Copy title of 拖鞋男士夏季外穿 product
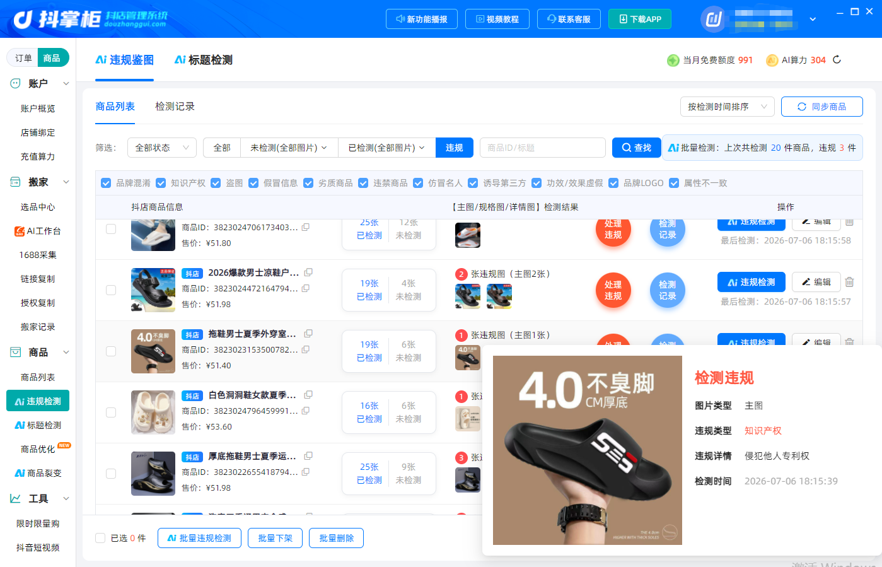Image resolution: width=882 pixels, height=567 pixels. point(308,334)
